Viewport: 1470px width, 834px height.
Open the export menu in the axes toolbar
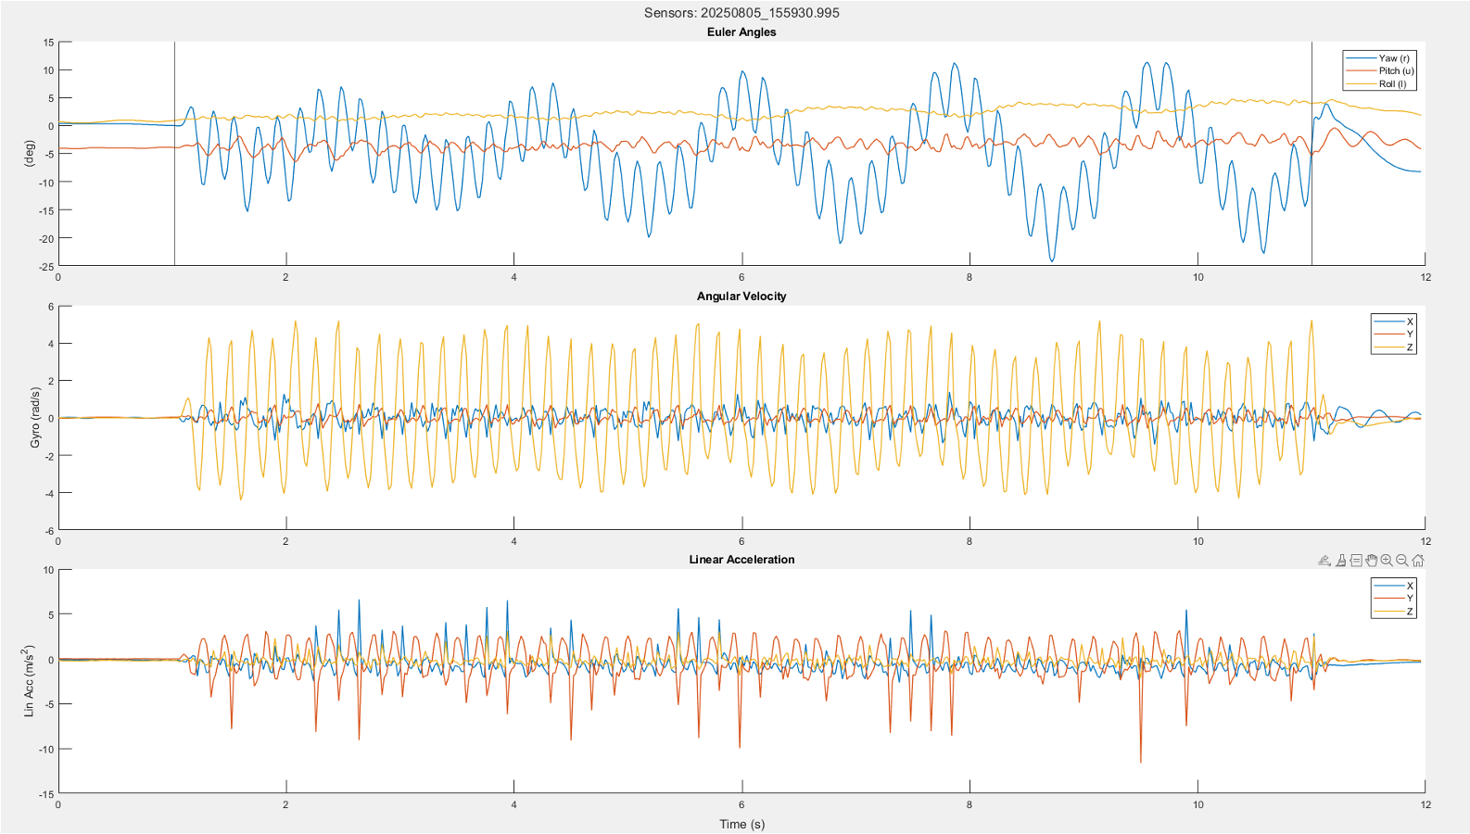(x=1324, y=561)
